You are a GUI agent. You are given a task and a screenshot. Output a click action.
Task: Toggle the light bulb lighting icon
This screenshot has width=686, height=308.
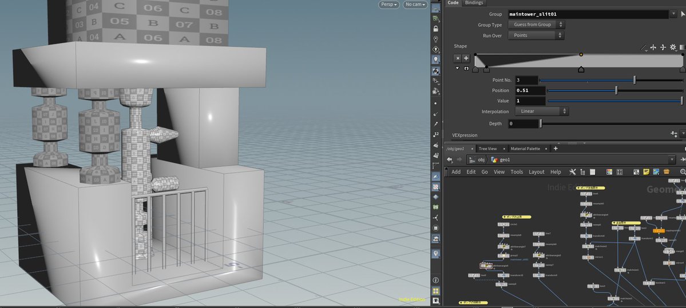point(435,59)
